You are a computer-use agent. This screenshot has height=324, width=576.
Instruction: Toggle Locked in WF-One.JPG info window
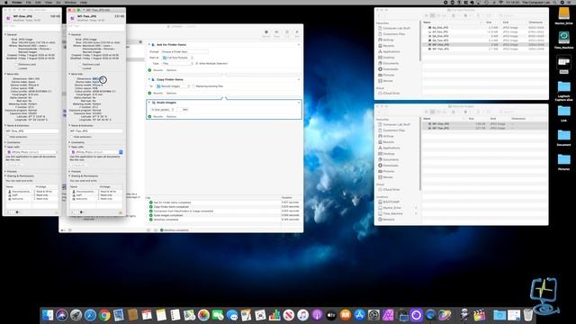pos(16,68)
